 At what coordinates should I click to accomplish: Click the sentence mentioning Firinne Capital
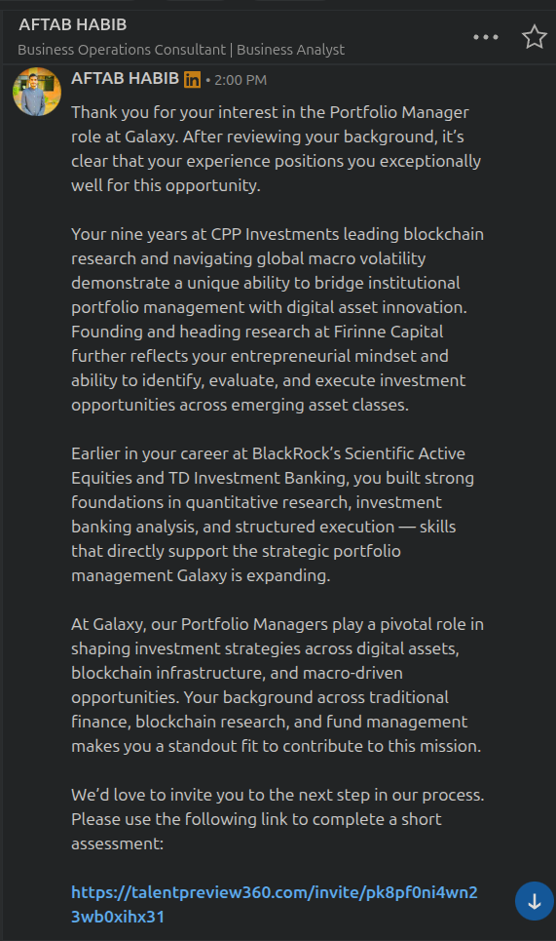pyautogui.click(x=269, y=368)
